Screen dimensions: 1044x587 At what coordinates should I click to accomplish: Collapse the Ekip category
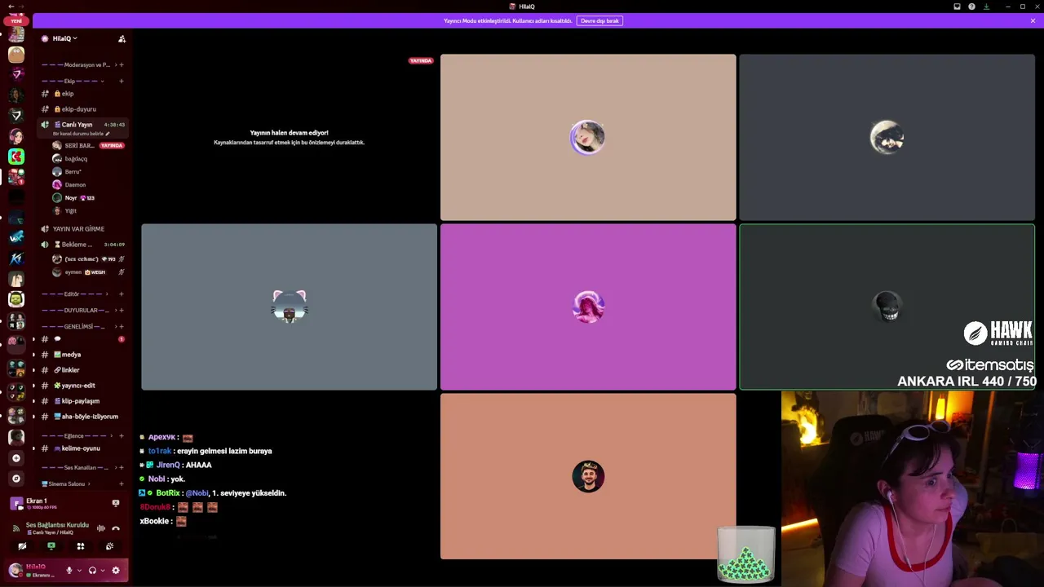tap(73, 81)
